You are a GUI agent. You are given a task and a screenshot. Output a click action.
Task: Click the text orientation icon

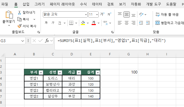tap(141, 14)
